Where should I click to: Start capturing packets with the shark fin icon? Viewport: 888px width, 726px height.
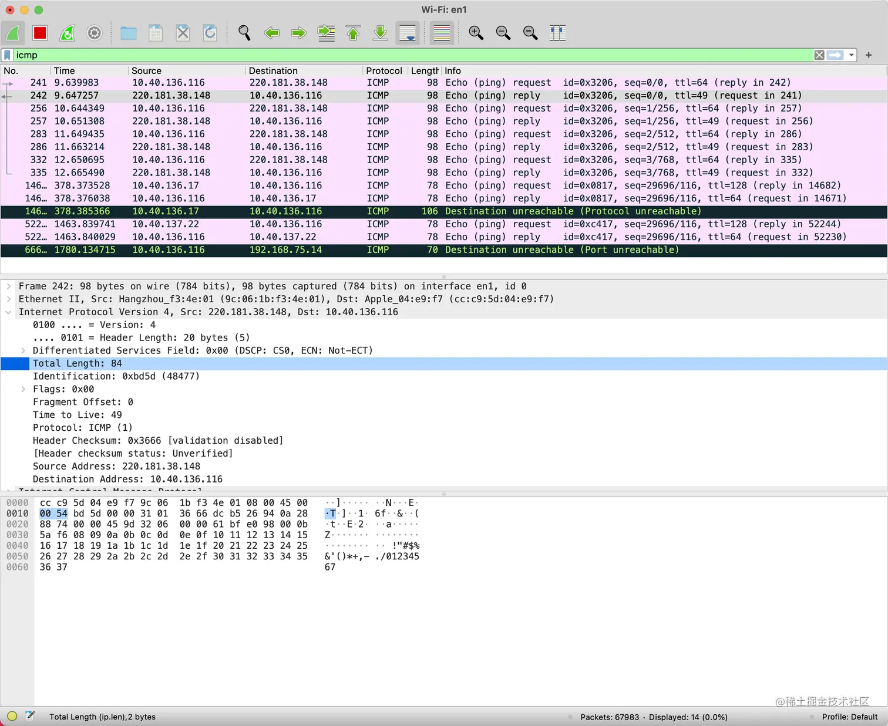coord(14,33)
